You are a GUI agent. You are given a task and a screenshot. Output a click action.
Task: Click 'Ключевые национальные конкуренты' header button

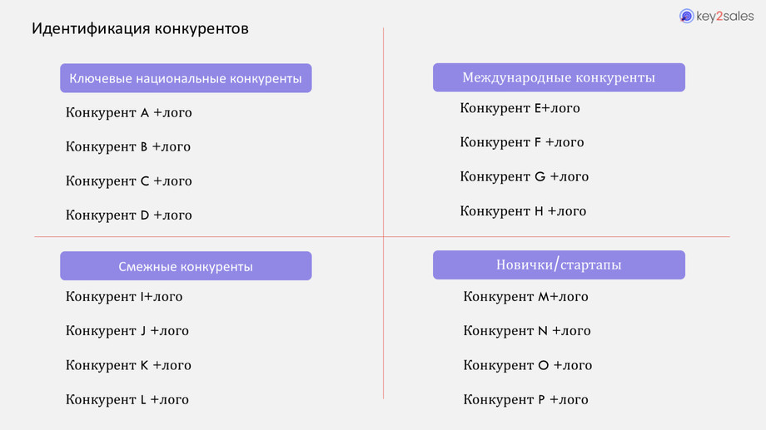pyautogui.click(x=186, y=78)
